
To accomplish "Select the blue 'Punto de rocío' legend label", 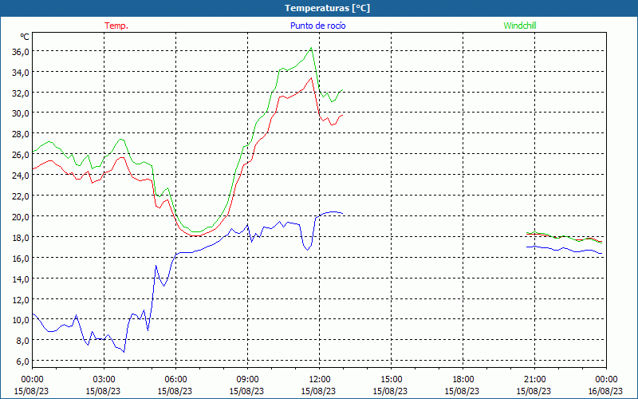I will click(317, 26).
